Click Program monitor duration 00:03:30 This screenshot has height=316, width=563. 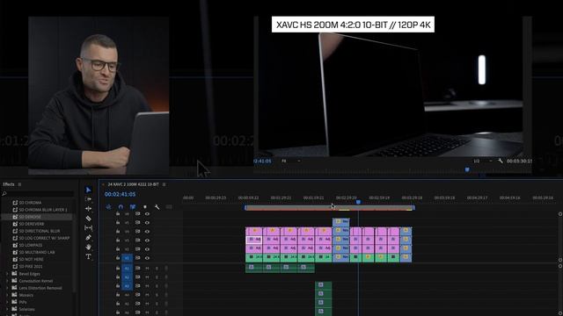coord(519,161)
